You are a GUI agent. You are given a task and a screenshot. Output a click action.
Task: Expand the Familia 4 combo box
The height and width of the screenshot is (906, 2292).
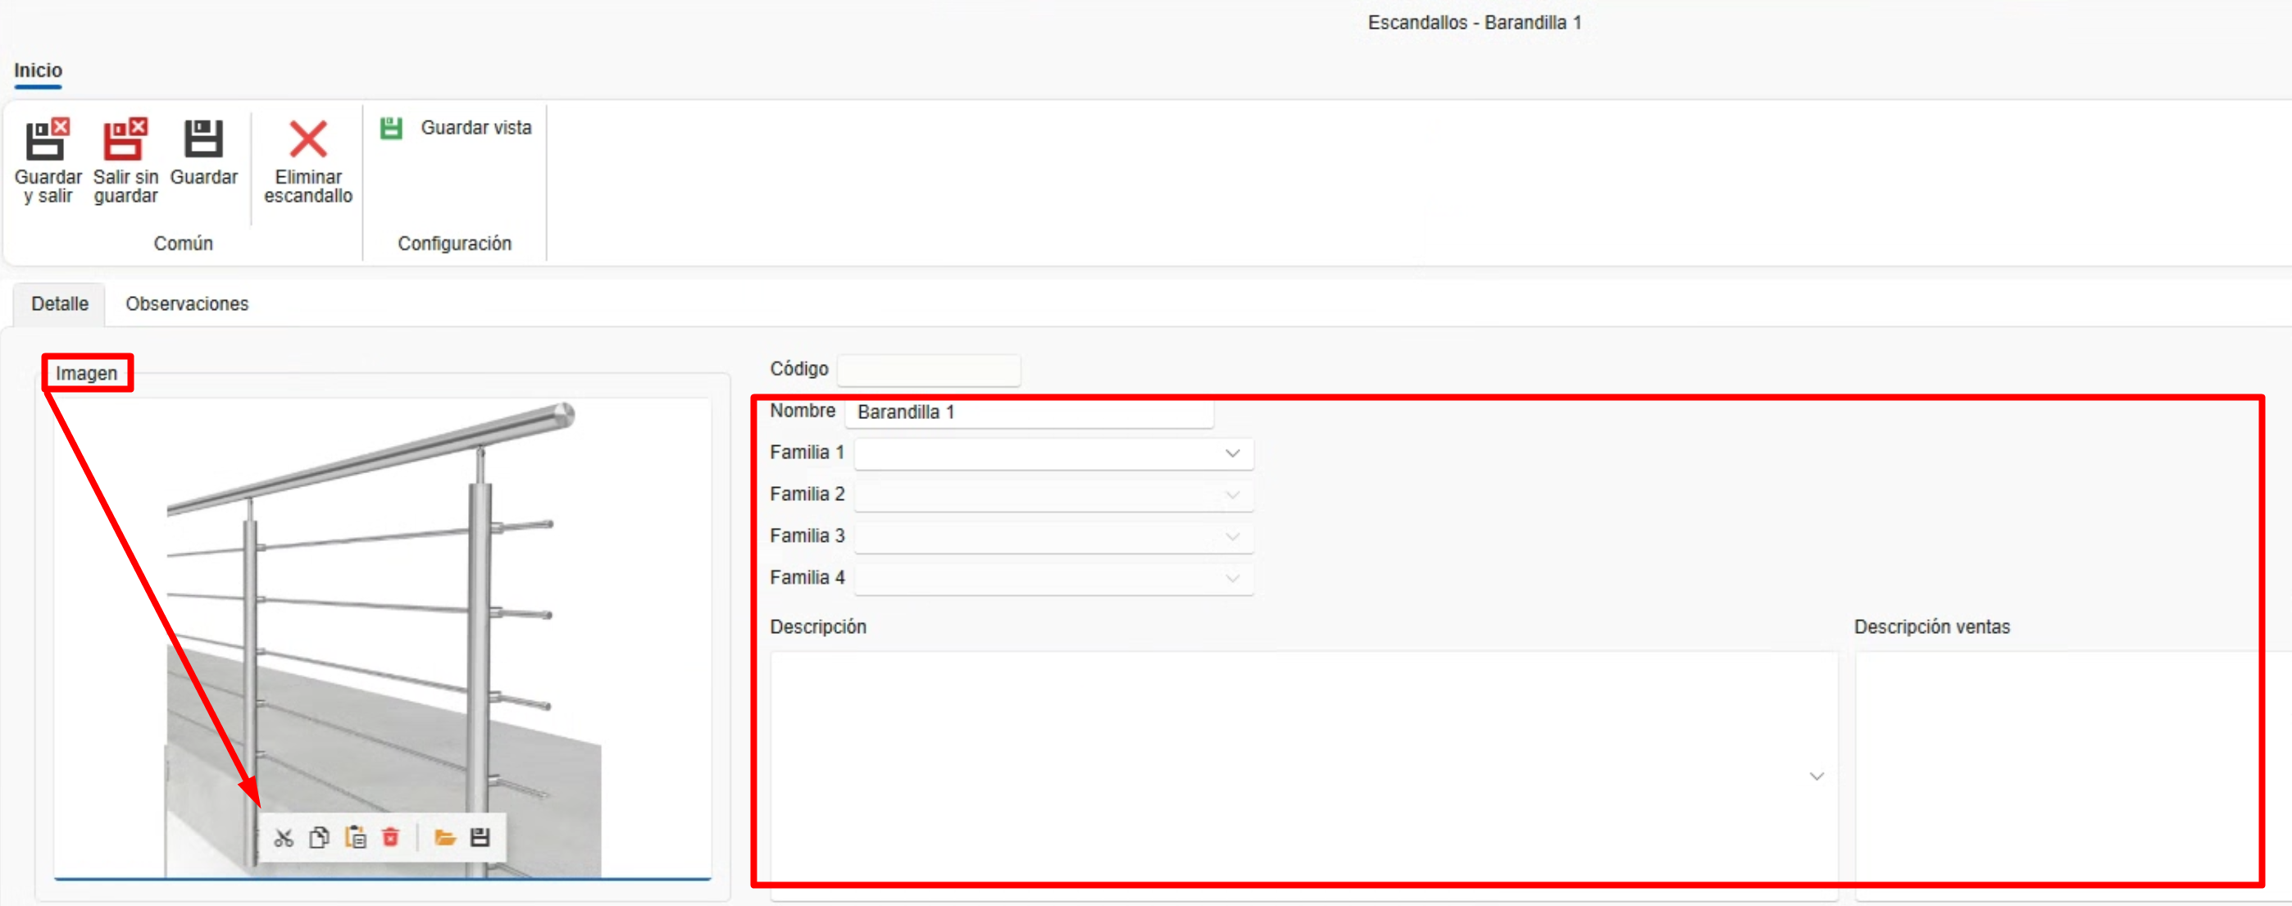point(1231,579)
